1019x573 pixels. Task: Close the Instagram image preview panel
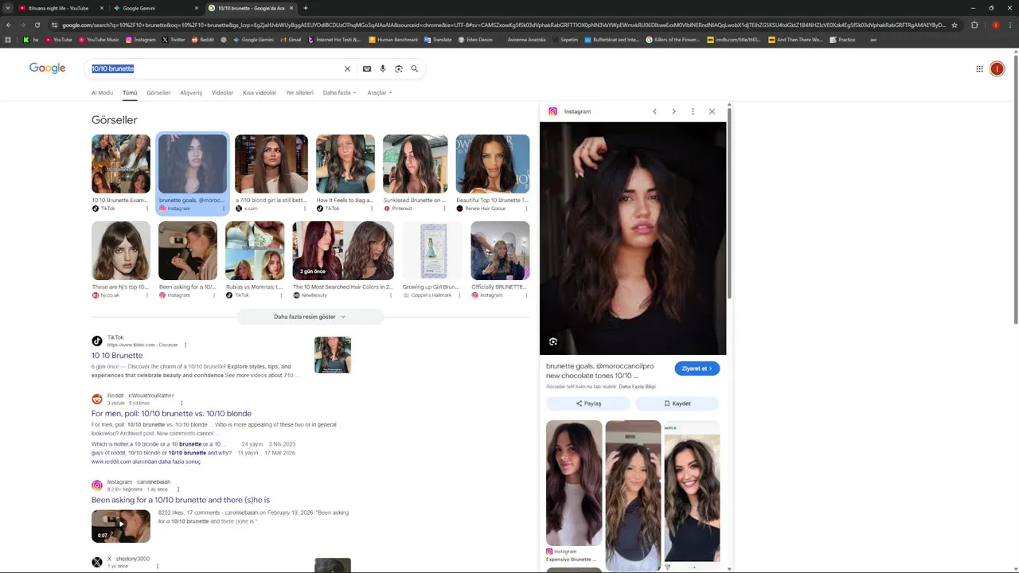coord(712,111)
